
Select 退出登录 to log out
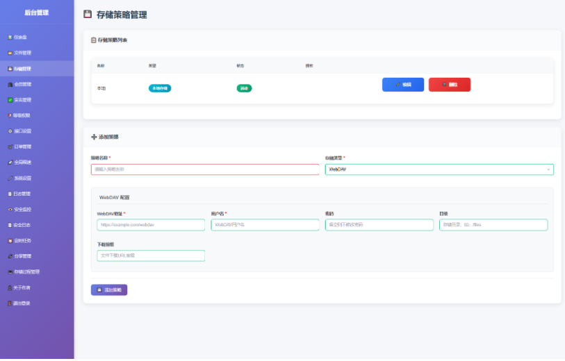pyautogui.click(x=23, y=303)
